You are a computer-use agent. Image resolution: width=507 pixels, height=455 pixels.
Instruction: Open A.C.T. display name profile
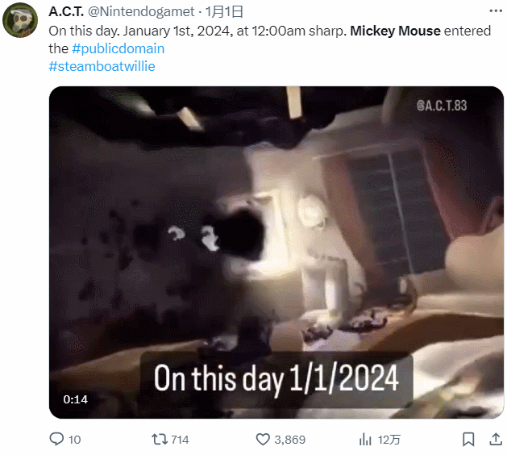coord(66,11)
